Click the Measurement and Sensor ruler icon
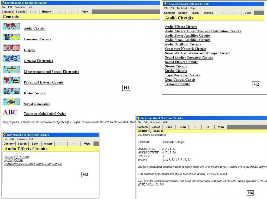This screenshot has width=267, height=199. tap(11, 69)
